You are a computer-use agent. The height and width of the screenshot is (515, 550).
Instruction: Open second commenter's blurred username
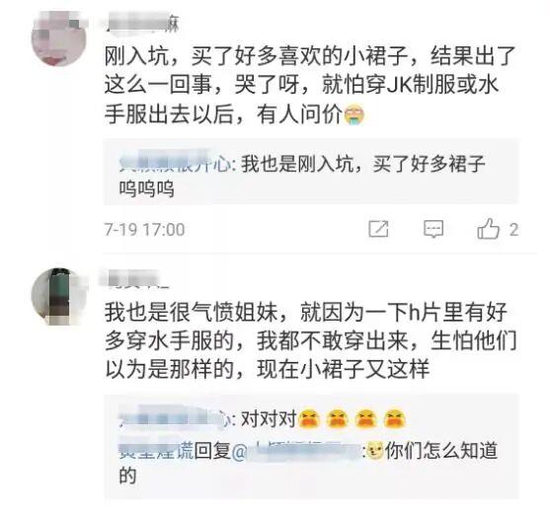click(x=134, y=279)
